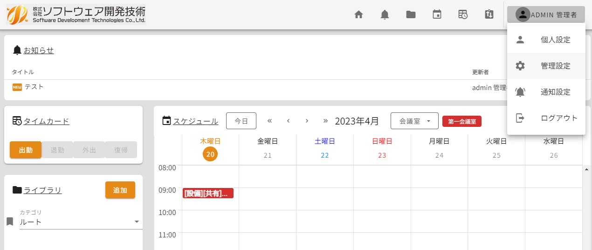Open schedule via calendar icon in header

[x=437, y=14]
